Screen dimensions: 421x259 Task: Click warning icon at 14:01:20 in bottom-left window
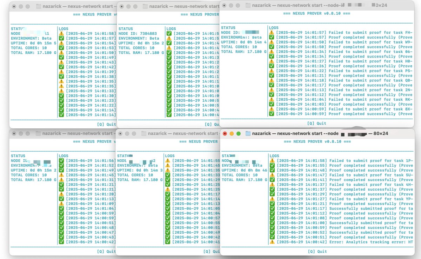(x=61, y=194)
